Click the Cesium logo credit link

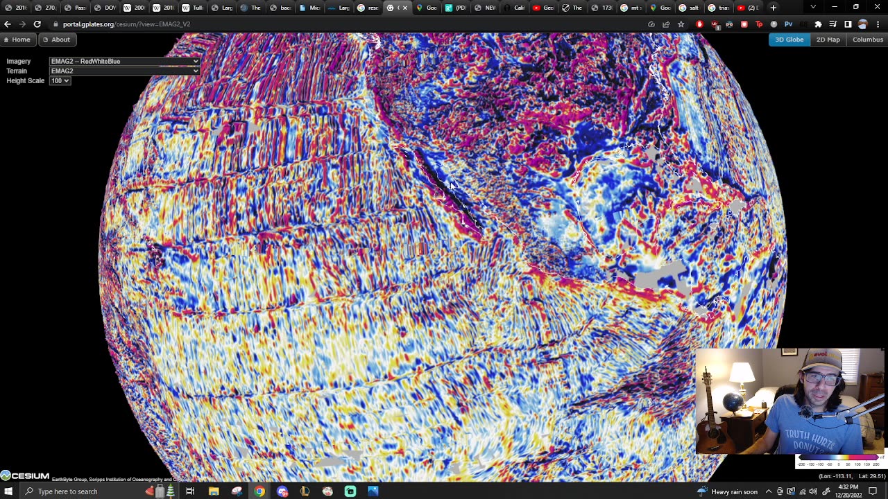(x=25, y=475)
